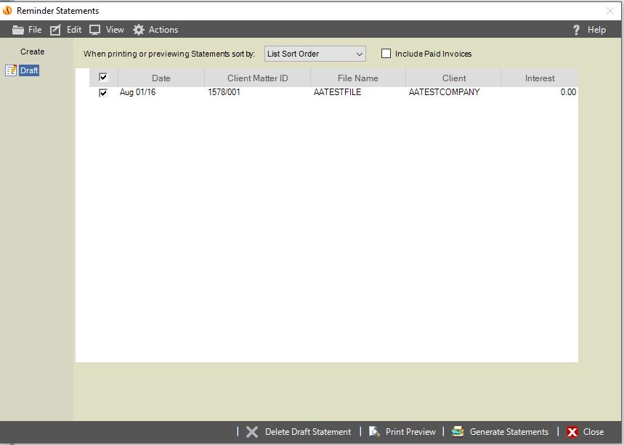This screenshot has height=445, width=624.
Task: Click the red X Delete Draft Statement icon
Action: pos(252,431)
